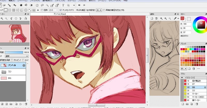
Task: Enable curve snap
Action: click(30, 10)
